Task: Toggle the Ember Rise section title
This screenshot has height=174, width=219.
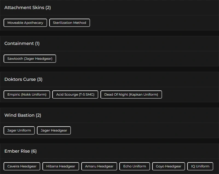Action: point(17,151)
